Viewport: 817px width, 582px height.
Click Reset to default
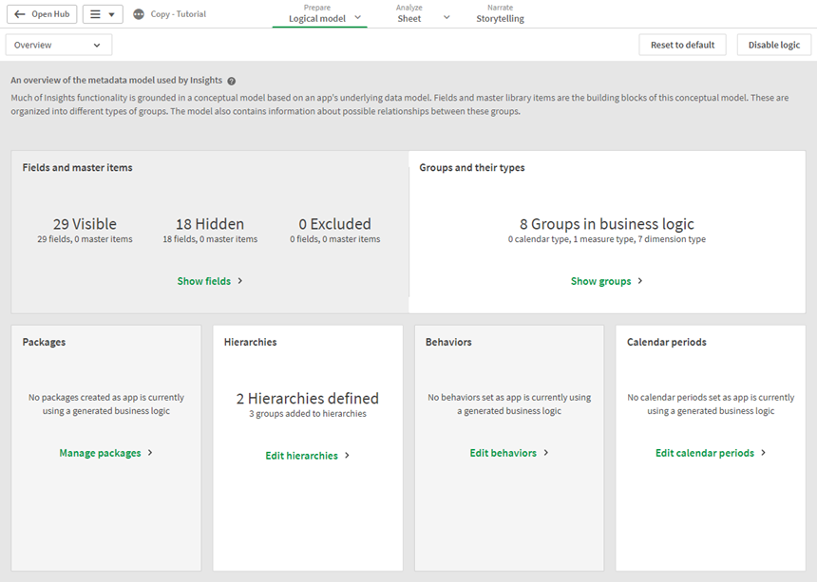tap(682, 45)
